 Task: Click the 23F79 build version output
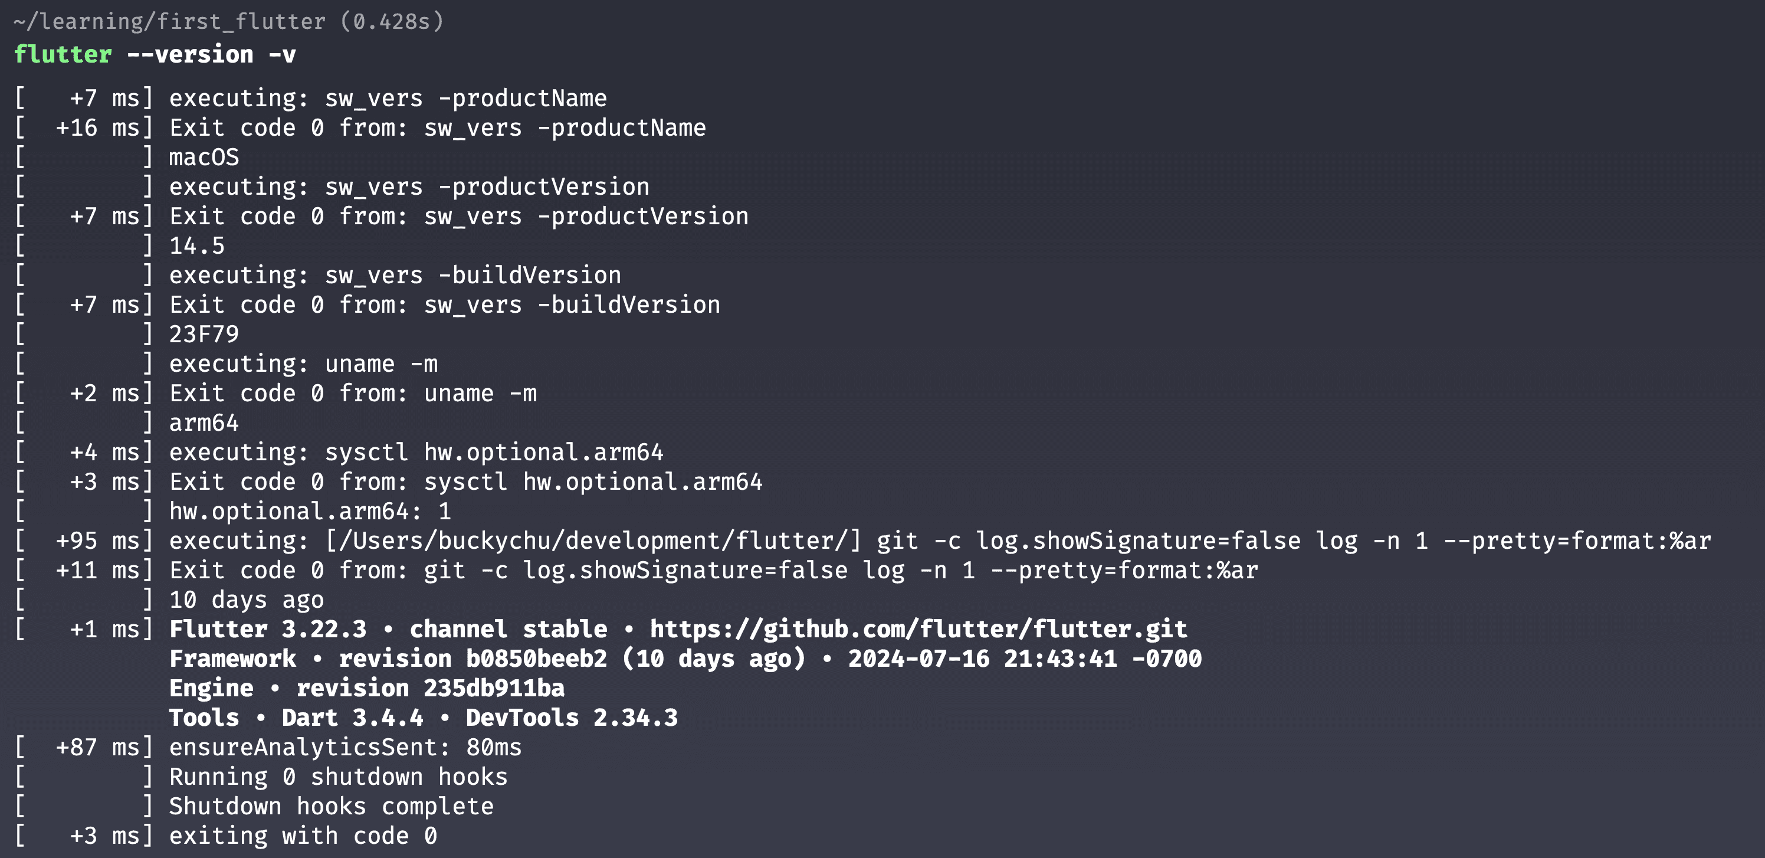[204, 334]
